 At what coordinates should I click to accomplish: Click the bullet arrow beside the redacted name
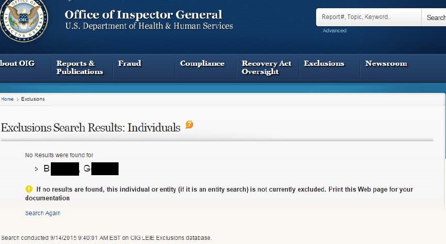(x=36, y=169)
